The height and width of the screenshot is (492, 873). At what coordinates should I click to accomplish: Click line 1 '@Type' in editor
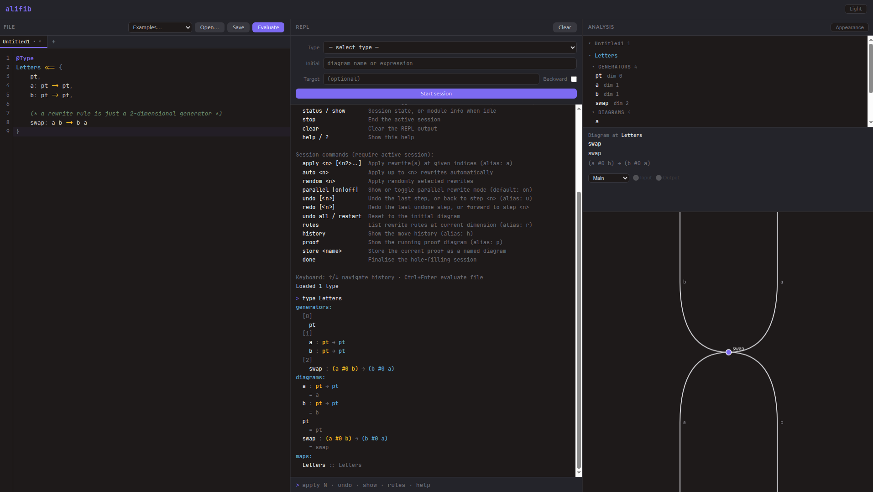tap(25, 58)
